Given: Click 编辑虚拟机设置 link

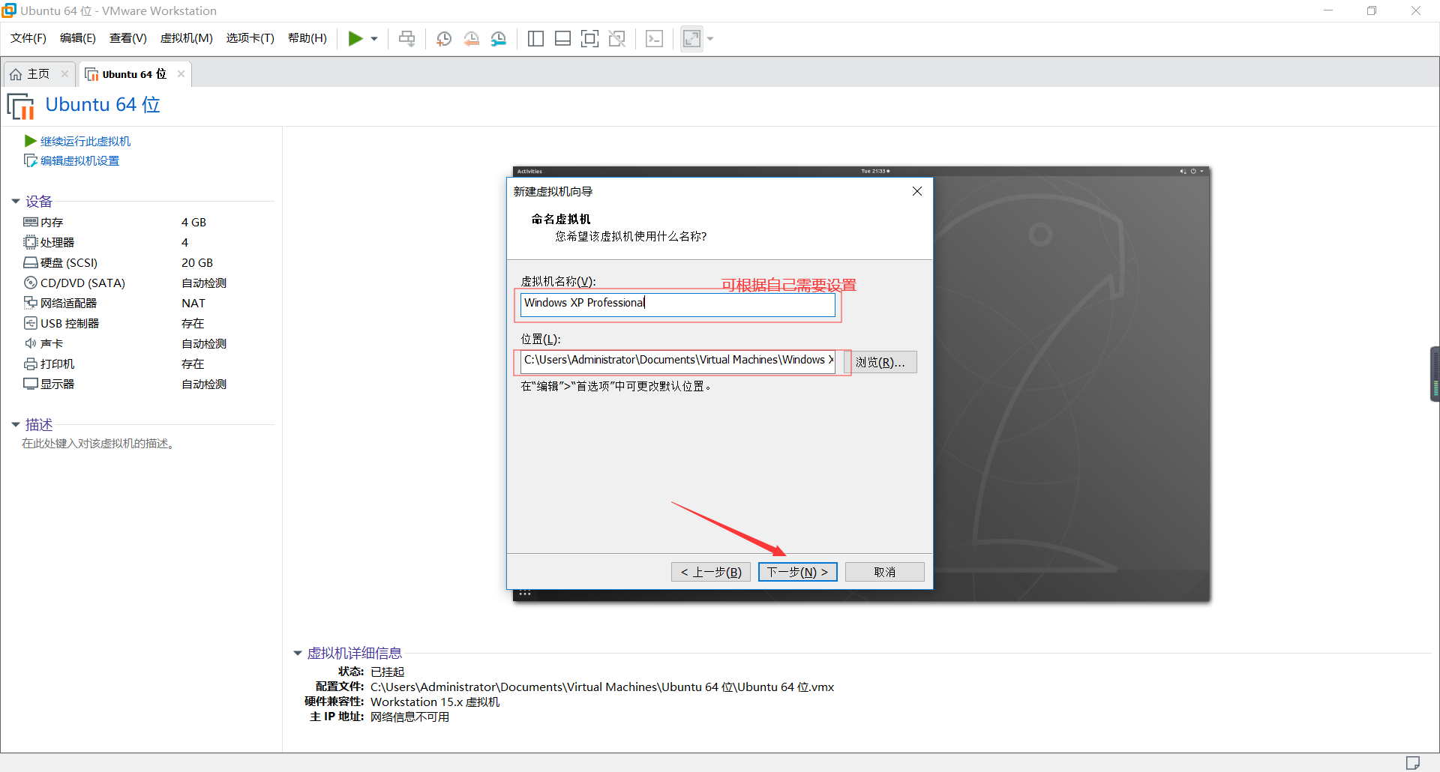Looking at the screenshot, I should (x=79, y=160).
